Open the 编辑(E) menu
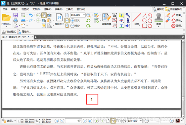The height and width of the screenshot is (125, 186). tap(14, 9)
